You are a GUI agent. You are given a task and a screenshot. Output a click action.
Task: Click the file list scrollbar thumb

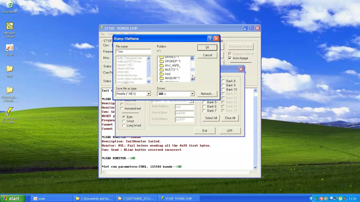point(148,68)
